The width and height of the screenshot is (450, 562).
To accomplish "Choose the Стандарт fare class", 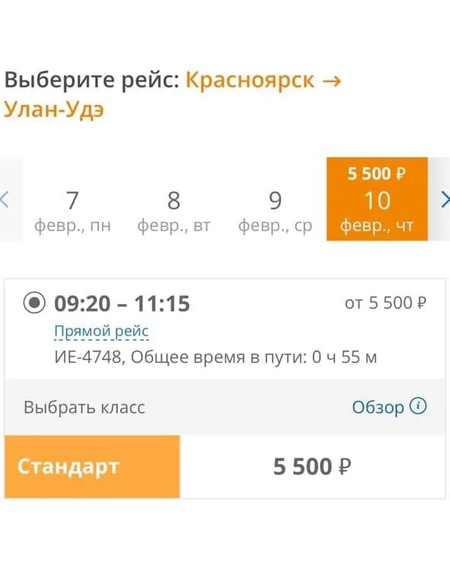I will pos(92,467).
